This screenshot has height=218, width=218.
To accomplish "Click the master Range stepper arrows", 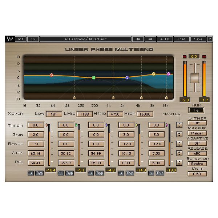I will [179, 144].
